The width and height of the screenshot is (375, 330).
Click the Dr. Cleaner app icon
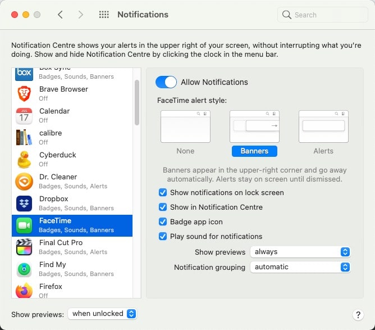point(24,182)
